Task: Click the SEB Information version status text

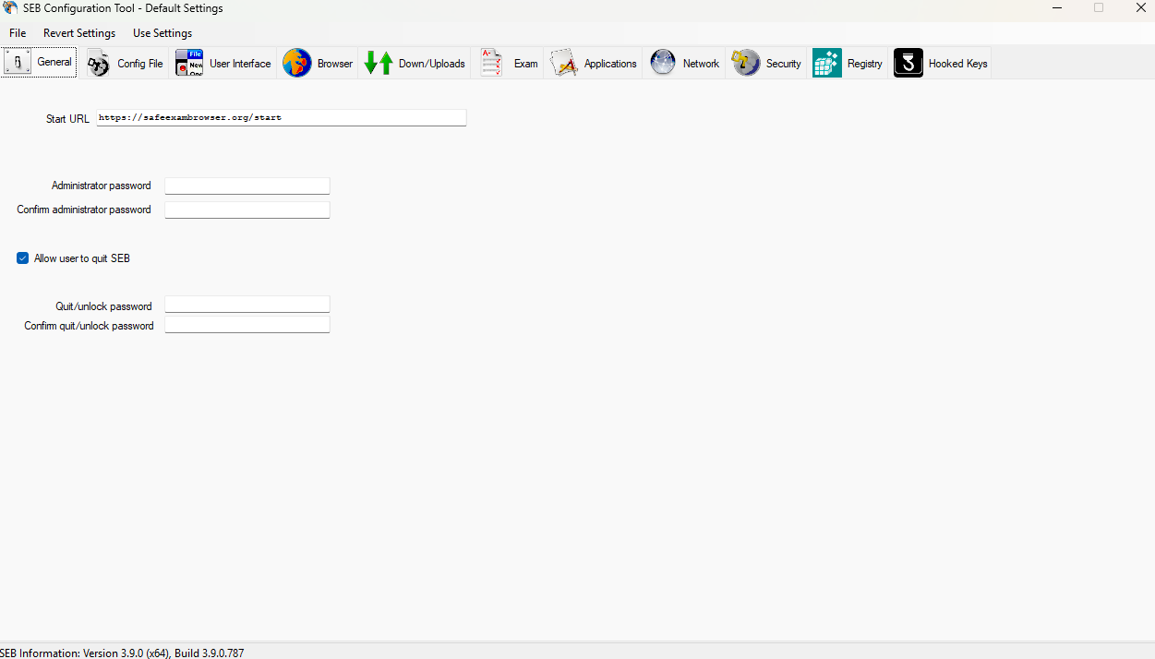Action: tap(122, 653)
